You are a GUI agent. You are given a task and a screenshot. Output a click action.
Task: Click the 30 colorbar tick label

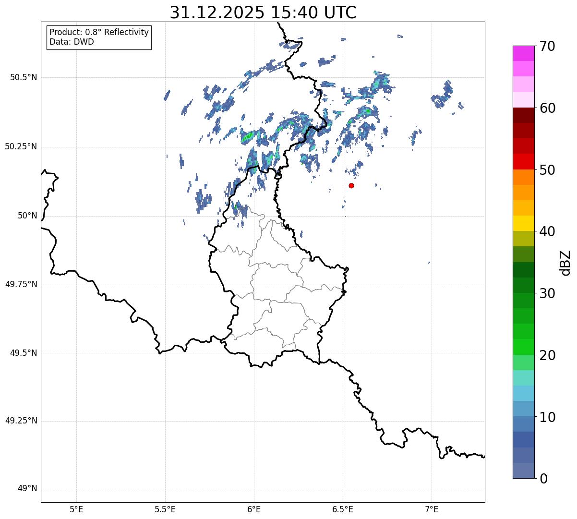[x=547, y=293]
